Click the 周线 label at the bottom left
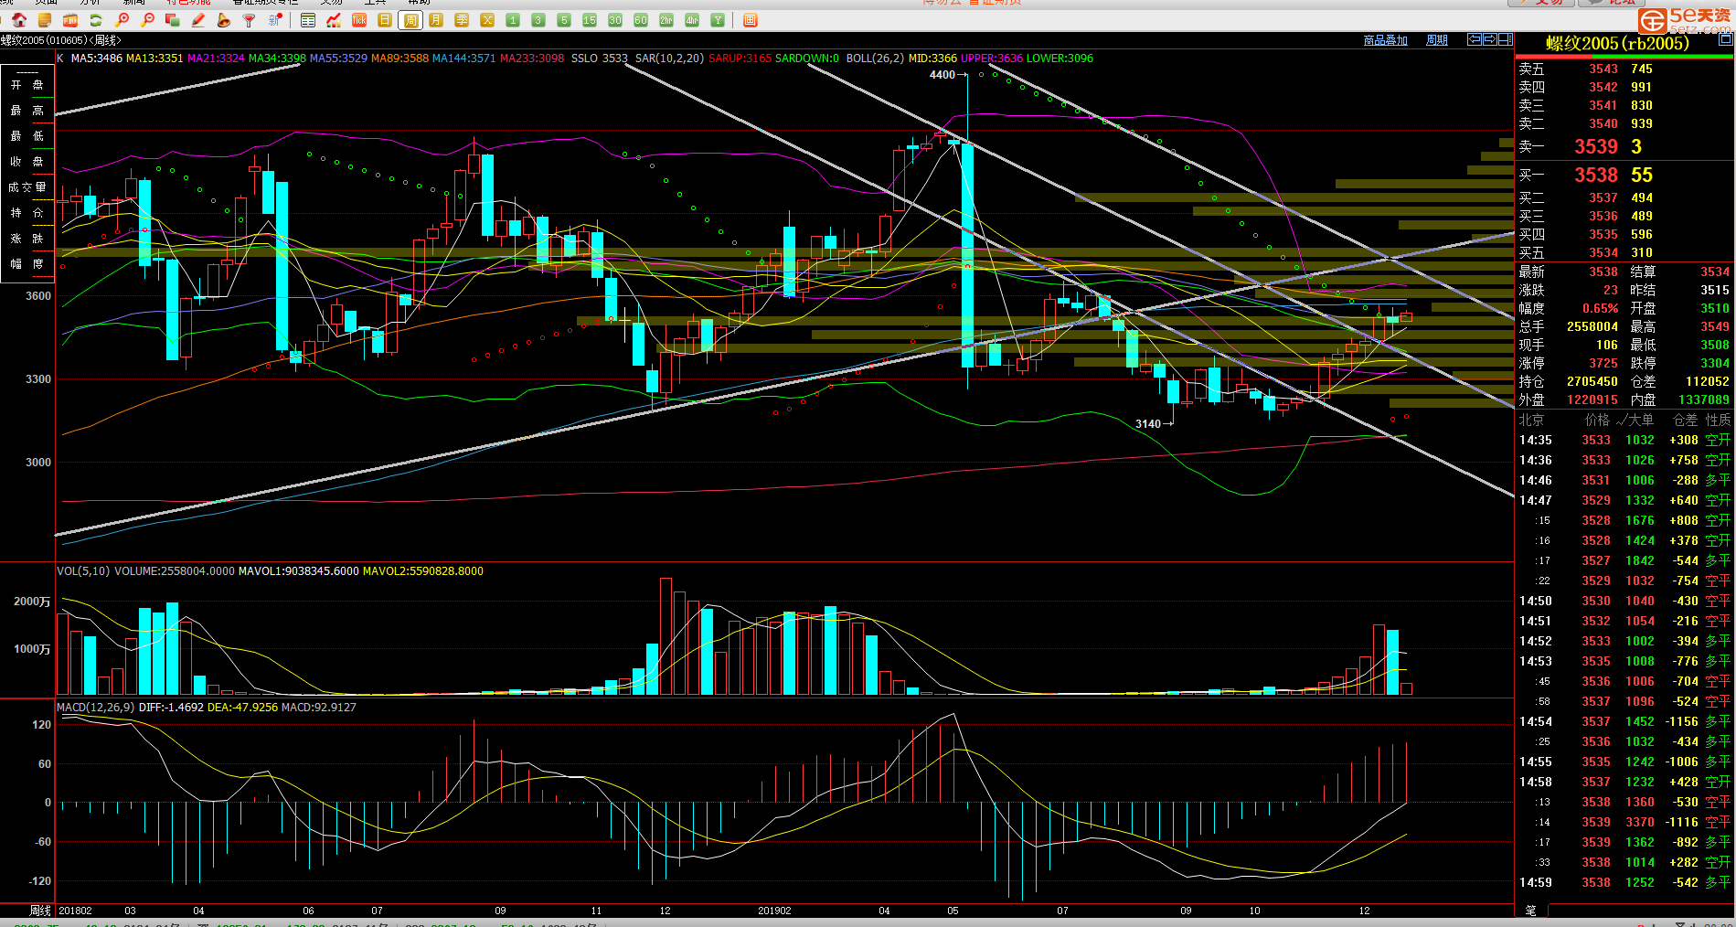Viewport: 1736px width, 927px height. 40,911
